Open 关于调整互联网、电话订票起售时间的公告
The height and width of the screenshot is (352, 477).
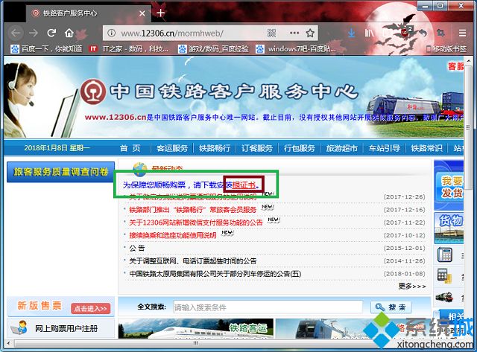193,260
